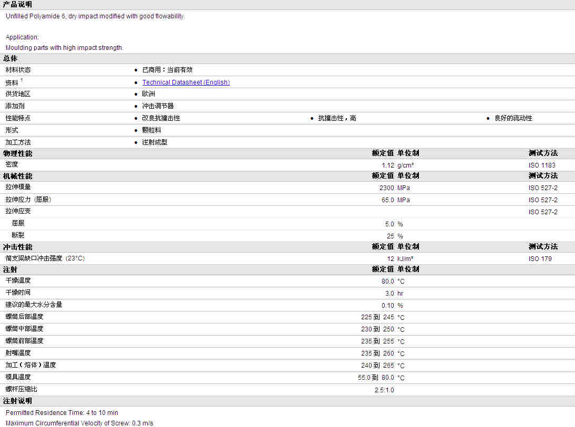Click the range 235 到 260
Viewport: 575px width, 427px height.
coord(378,353)
